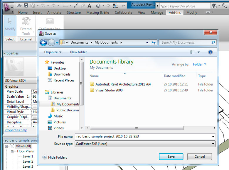The image size is (229, 170).
Task: Switch to the Manage ribbon tab
Action: click(157, 13)
